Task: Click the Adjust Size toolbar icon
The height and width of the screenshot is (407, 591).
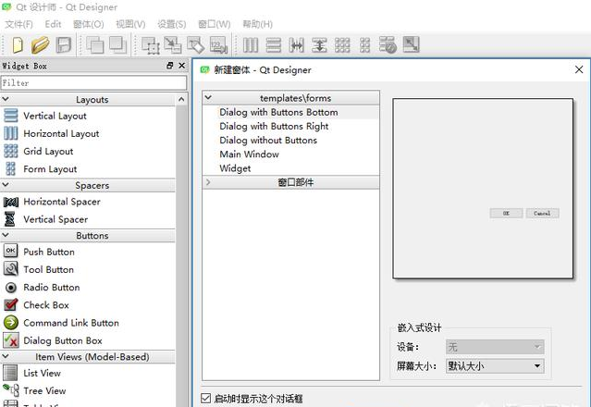Action: (x=412, y=44)
